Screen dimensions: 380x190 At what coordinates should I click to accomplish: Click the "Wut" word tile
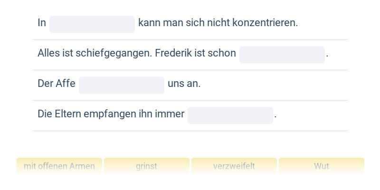click(x=322, y=166)
